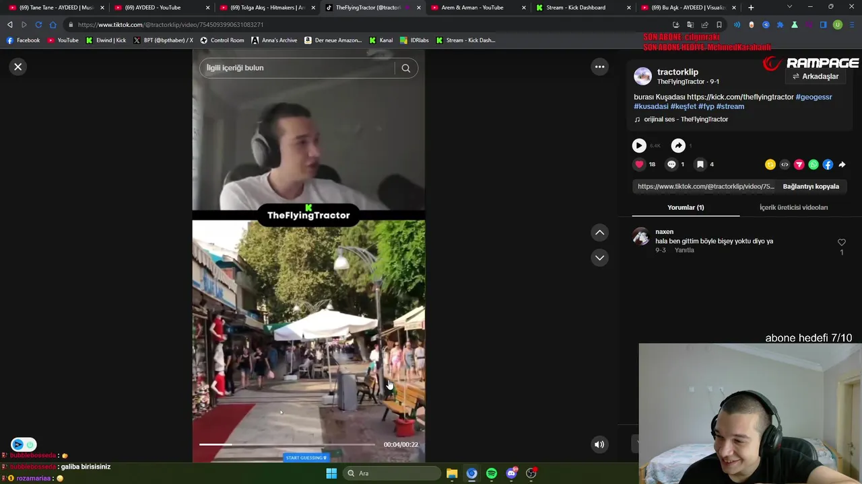Toggle the browser side panel icon

pyautogui.click(x=823, y=25)
